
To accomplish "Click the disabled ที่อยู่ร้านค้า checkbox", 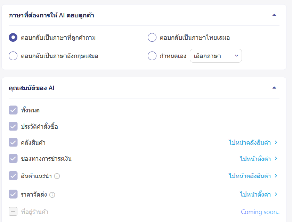I will (13, 212).
